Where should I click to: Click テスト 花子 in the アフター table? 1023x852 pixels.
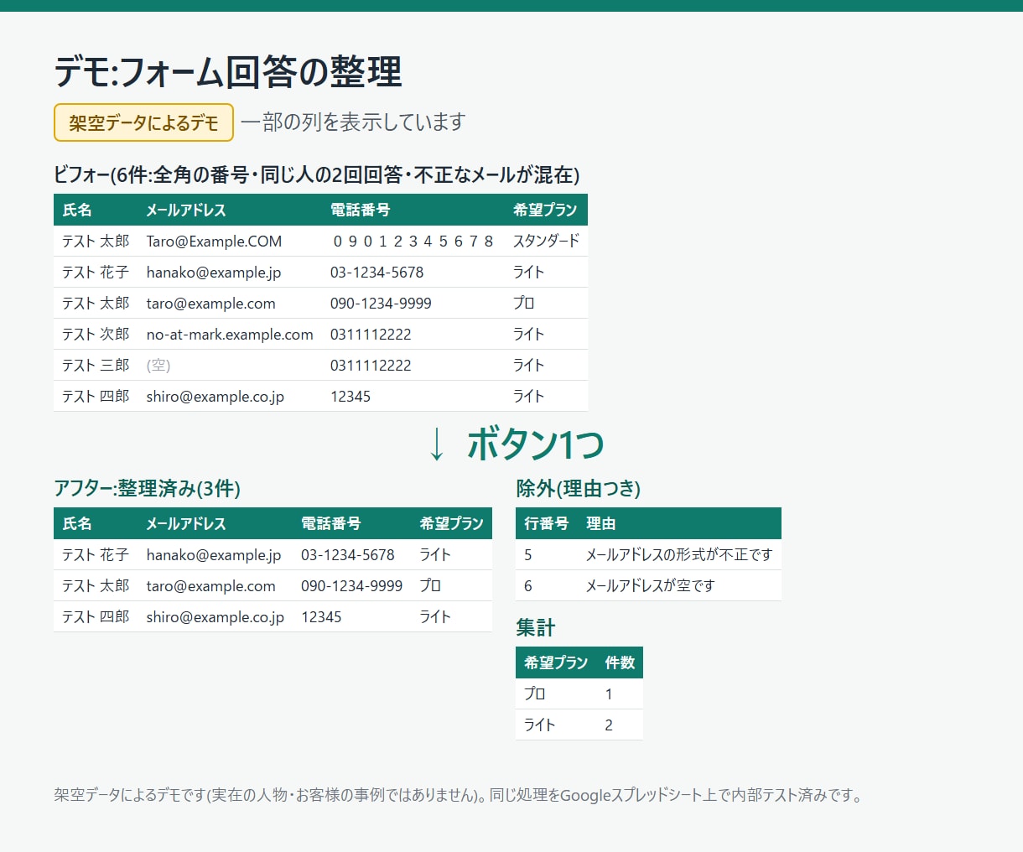point(96,554)
